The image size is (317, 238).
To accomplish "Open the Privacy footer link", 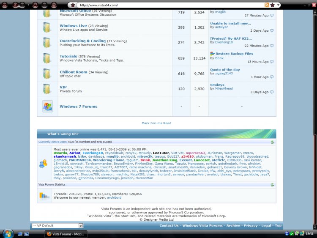I will click(x=251, y=226).
